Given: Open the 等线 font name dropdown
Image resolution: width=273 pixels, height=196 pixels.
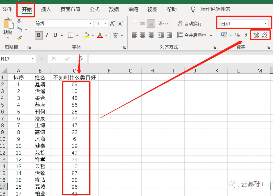Looking at the screenshot, I should coord(90,23).
